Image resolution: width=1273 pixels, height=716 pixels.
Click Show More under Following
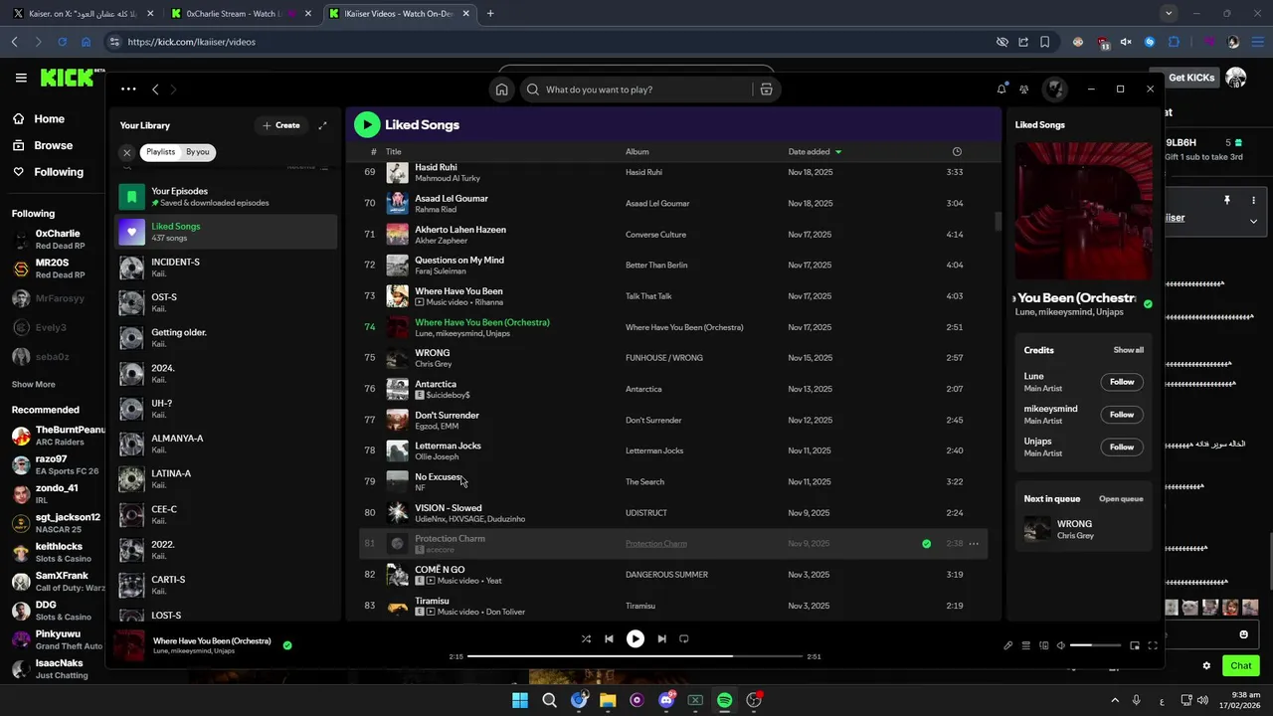[x=34, y=384]
